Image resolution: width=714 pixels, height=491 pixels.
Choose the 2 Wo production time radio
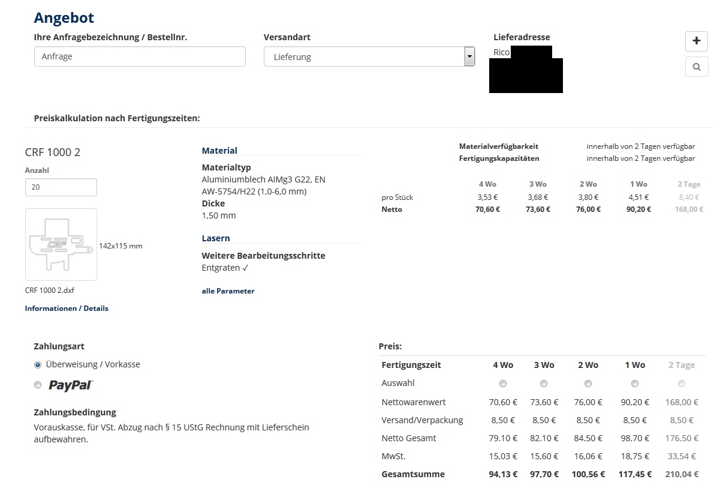[x=588, y=384]
